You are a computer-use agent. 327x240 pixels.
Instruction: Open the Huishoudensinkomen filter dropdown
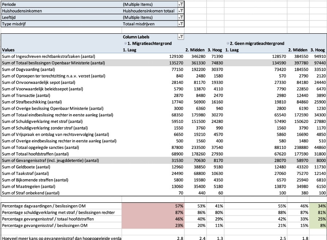[x=181, y=11]
